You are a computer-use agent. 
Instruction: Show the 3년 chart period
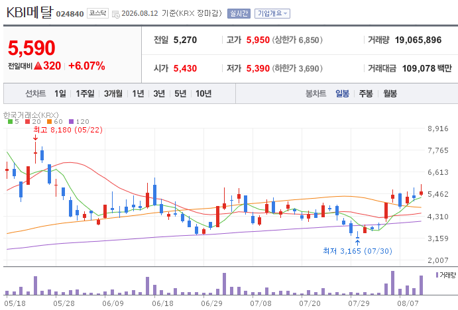point(159,93)
